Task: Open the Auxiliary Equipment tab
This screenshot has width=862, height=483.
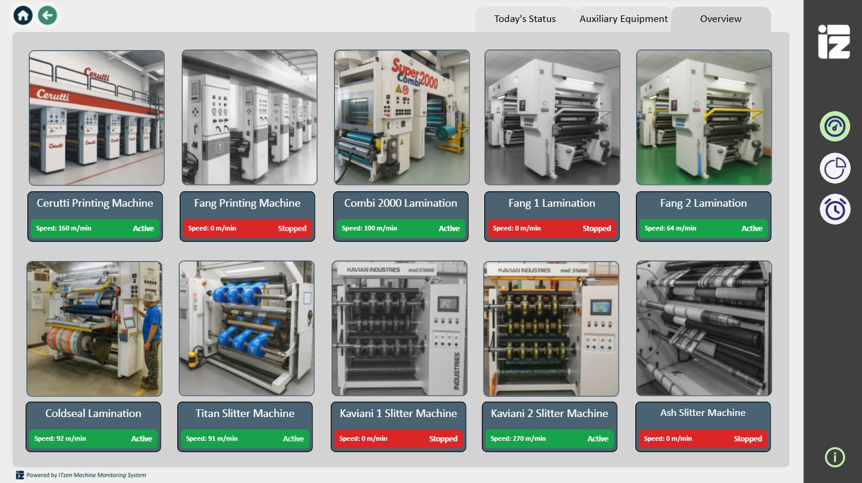Action: [623, 19]
